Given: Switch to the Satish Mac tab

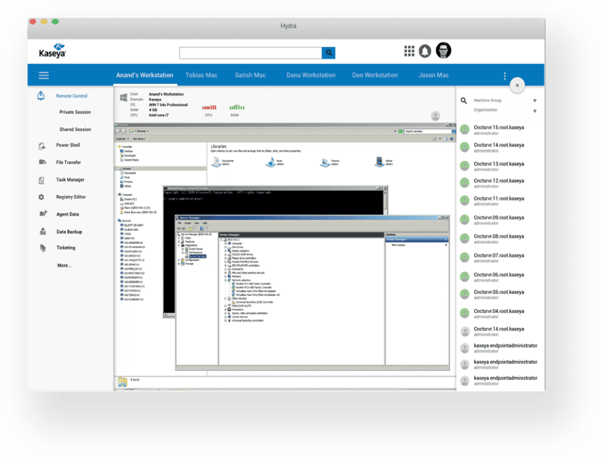Looking at the screenshot, I should click(250, 75).
